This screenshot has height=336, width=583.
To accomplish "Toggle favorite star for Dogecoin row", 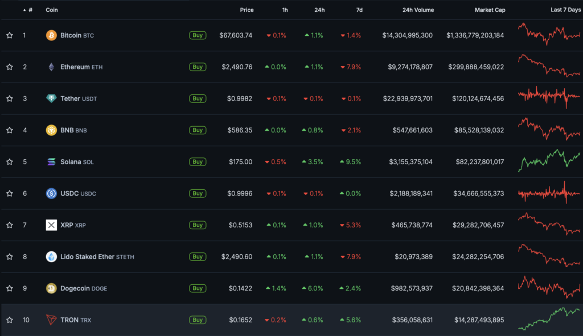I will point(10,288).
